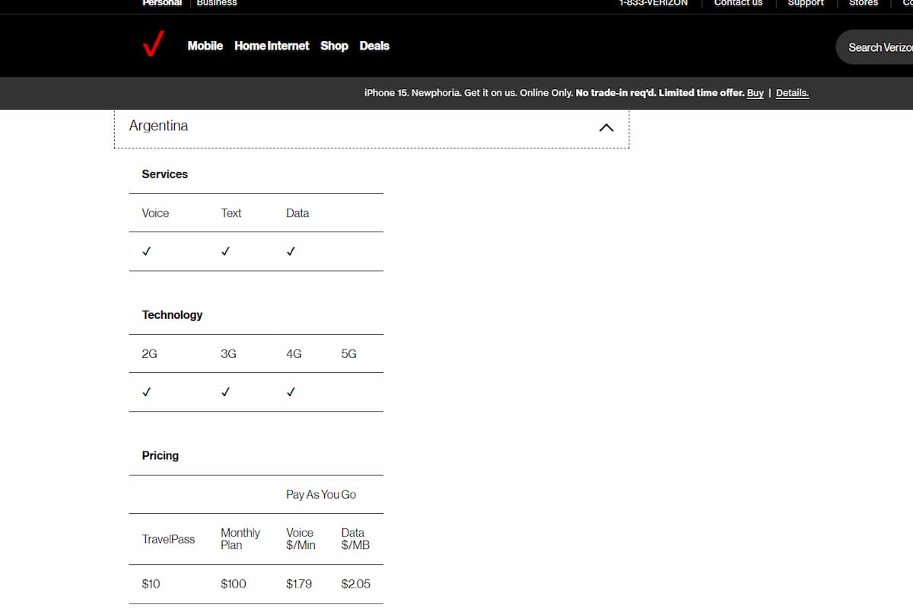Click the 1-833-VERIZON phone number
The width and height of the screenshot is (913, 609).
(654, 3)
